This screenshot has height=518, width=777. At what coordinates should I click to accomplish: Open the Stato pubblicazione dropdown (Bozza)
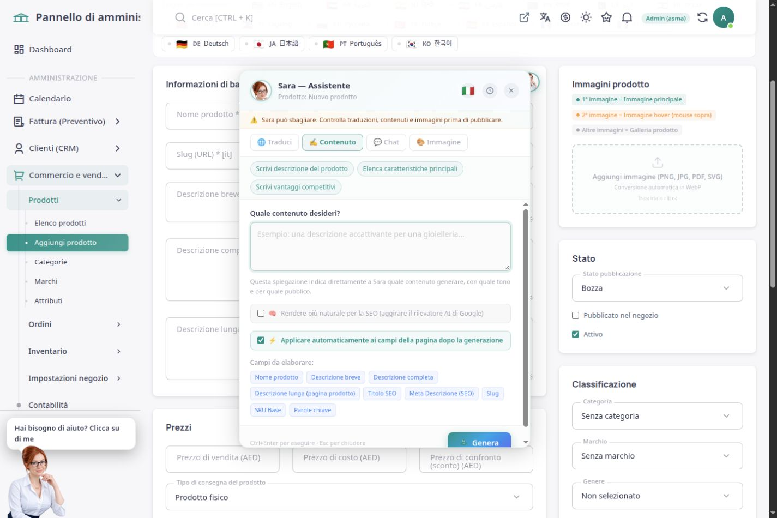click(657, 288)
